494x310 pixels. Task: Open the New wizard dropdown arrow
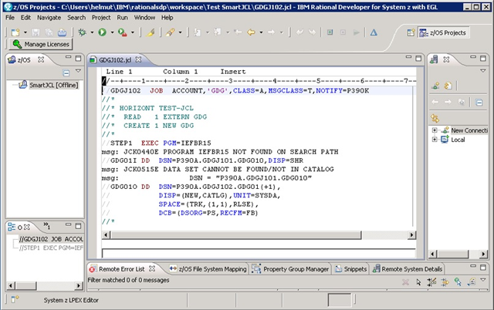pyautogui.click(x=25, y=32)
